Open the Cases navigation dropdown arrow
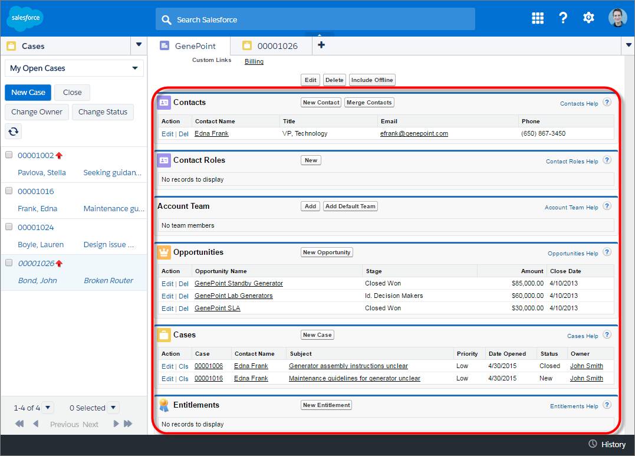The height and width of the screenshot is (456, 635). tap(139, 45)
